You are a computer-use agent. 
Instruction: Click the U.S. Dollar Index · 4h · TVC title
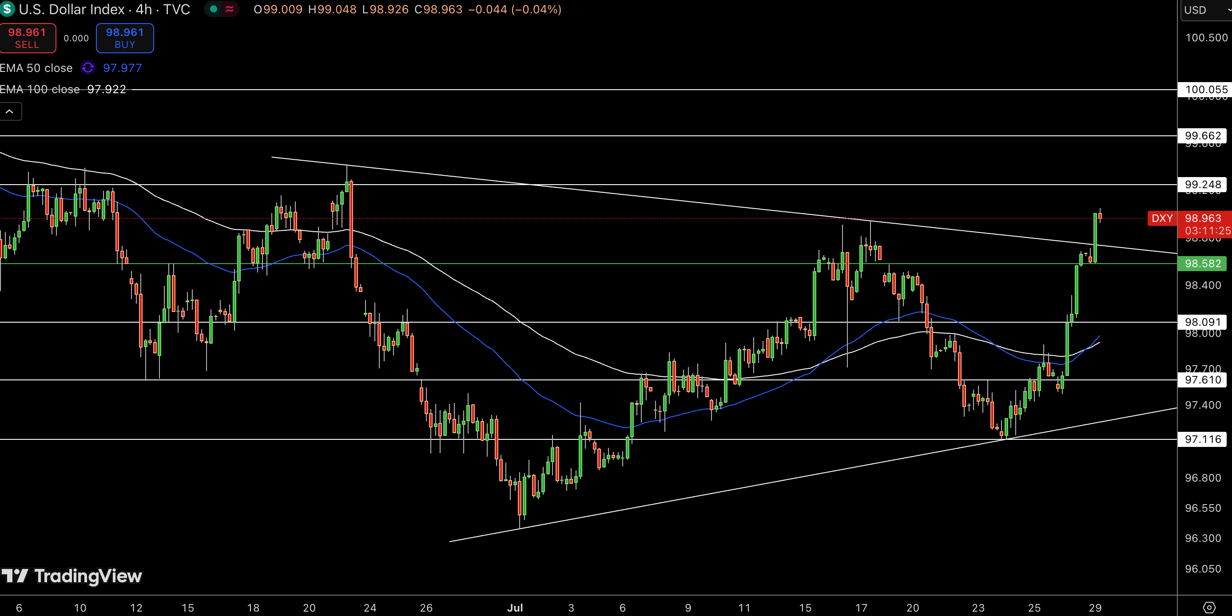pos(104,9)
